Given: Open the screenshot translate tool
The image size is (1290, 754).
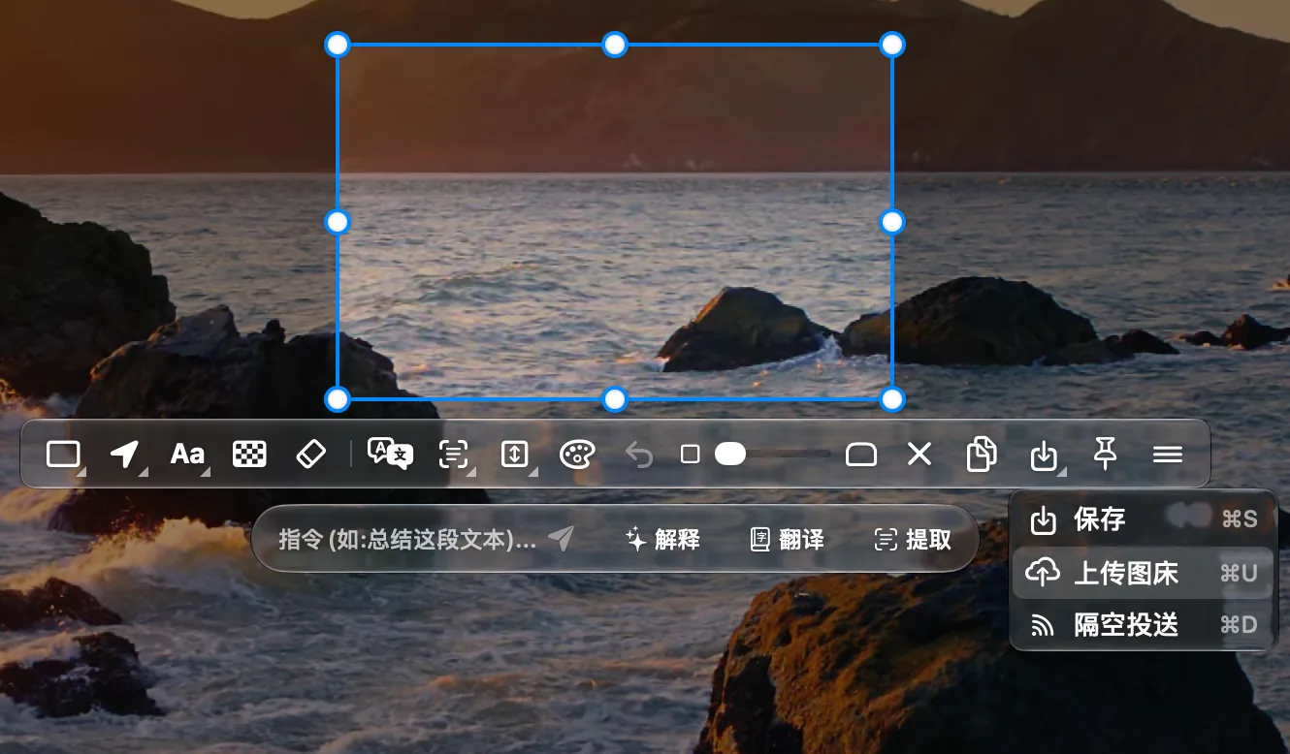Looking at the screenshot, I should (x=390, y=454).
